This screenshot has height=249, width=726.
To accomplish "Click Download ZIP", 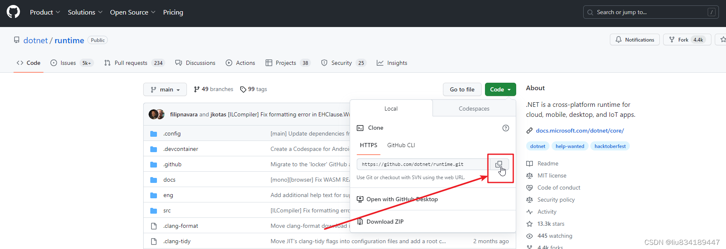I will (385, 222).
